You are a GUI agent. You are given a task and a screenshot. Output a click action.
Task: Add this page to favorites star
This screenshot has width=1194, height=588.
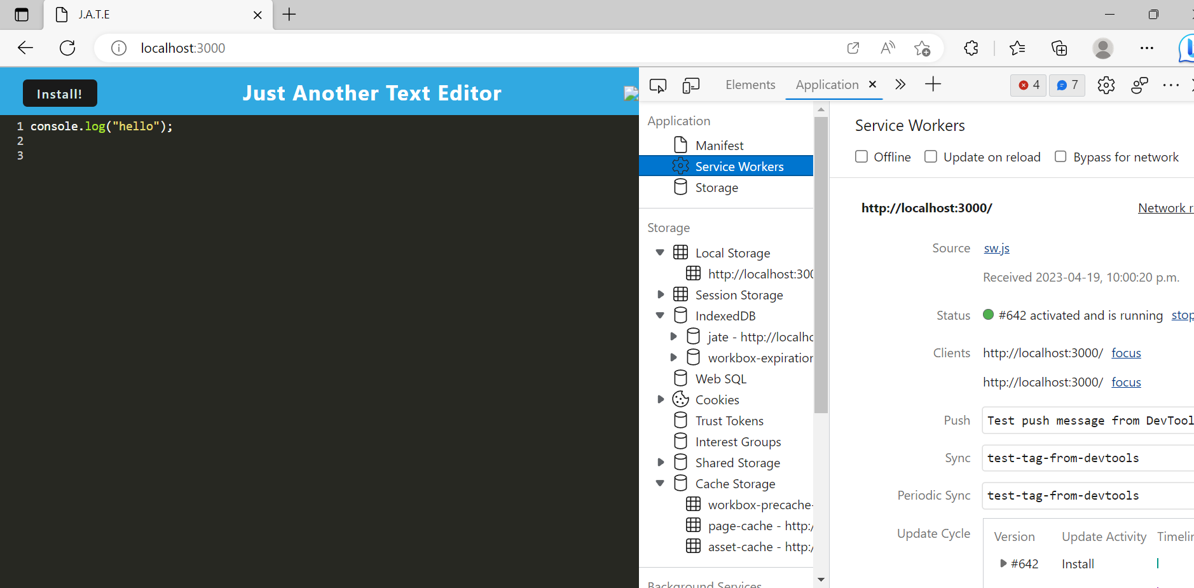922,48
